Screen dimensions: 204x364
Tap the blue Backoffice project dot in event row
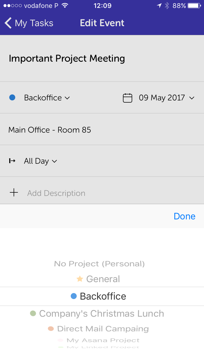click(x=12, y=97)
